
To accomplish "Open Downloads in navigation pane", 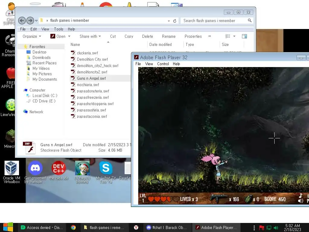I will click(41, 57).
